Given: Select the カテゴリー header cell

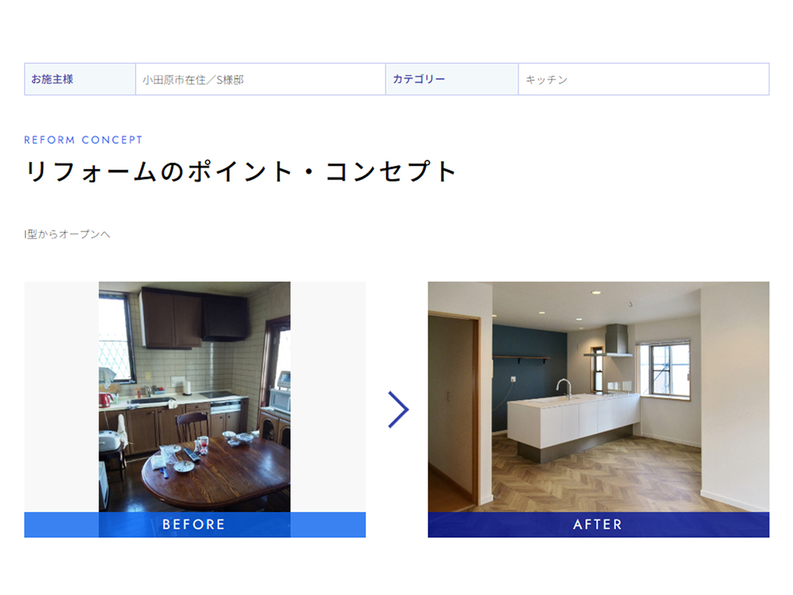Looking at the screenshot, I should [x=452, y=79].
